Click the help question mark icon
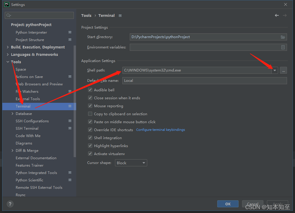Image resolution: width=295 pixels, height=213 pixels. [x=10, y=204]
